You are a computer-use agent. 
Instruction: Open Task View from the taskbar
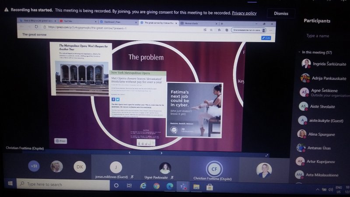click(x=129, y=185)
